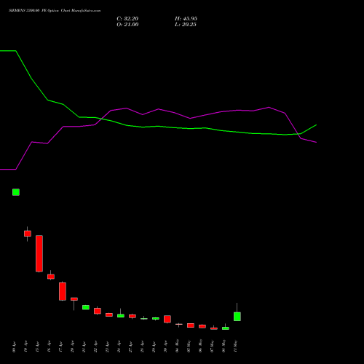364x364 pixels.
Task: Click the 29 Apr date label
Action: pyautogui.click(x=154, y=347)
